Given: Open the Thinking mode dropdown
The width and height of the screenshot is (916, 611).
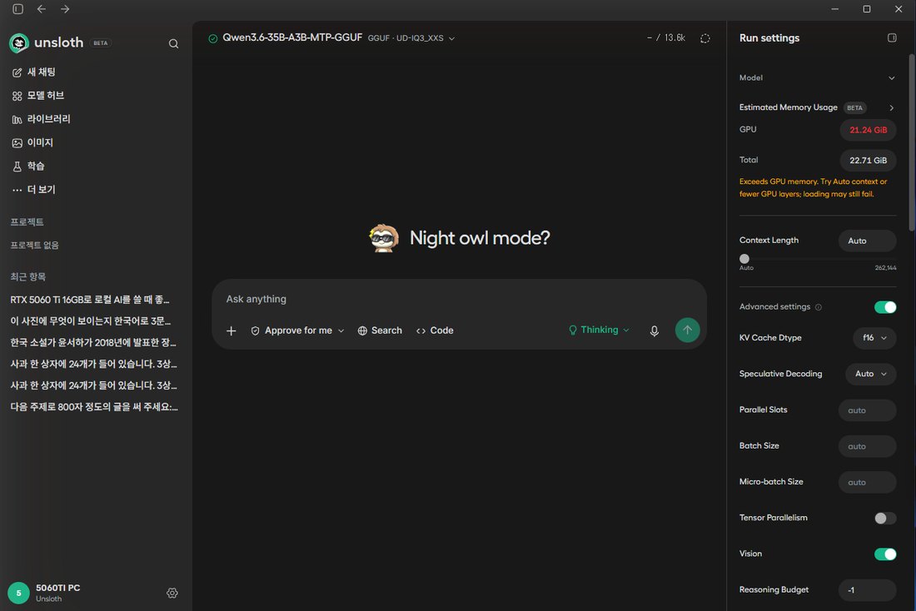Looking at the screenshot, I should [x=600, y=330].
